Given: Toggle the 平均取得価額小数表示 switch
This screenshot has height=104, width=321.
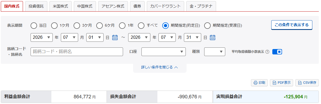Looking at the screenshot, I should coord(277,52).
